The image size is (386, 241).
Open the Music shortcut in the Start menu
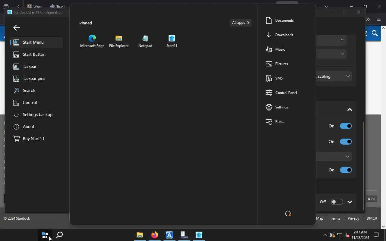[280, 49]
